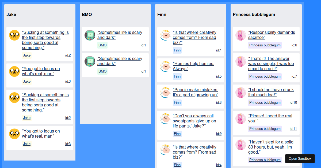Open "Haven't slept for a solid 83 hours" quote
321x168 pixels.
(271, 147)
